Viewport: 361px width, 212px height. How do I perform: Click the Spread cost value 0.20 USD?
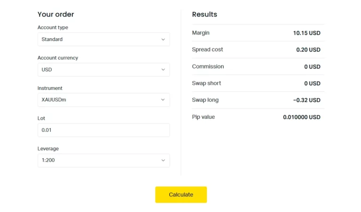[x=308, y=50]
